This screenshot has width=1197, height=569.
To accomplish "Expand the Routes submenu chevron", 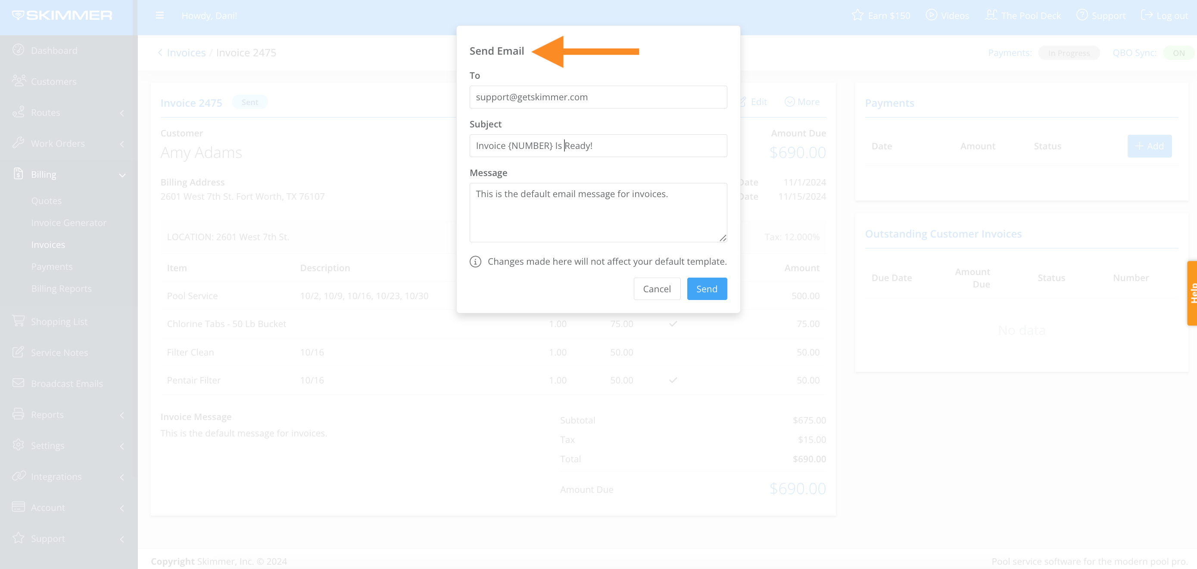I will tap(122, 113).
